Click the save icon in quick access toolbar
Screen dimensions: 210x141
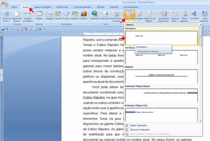click(3, 29)
